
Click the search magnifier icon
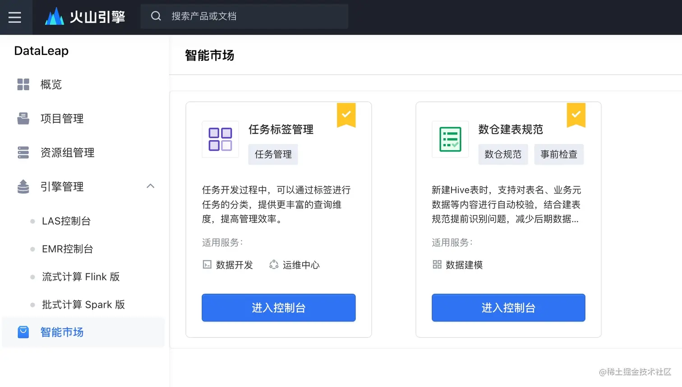pyautogui.click(x=156, y=16)
